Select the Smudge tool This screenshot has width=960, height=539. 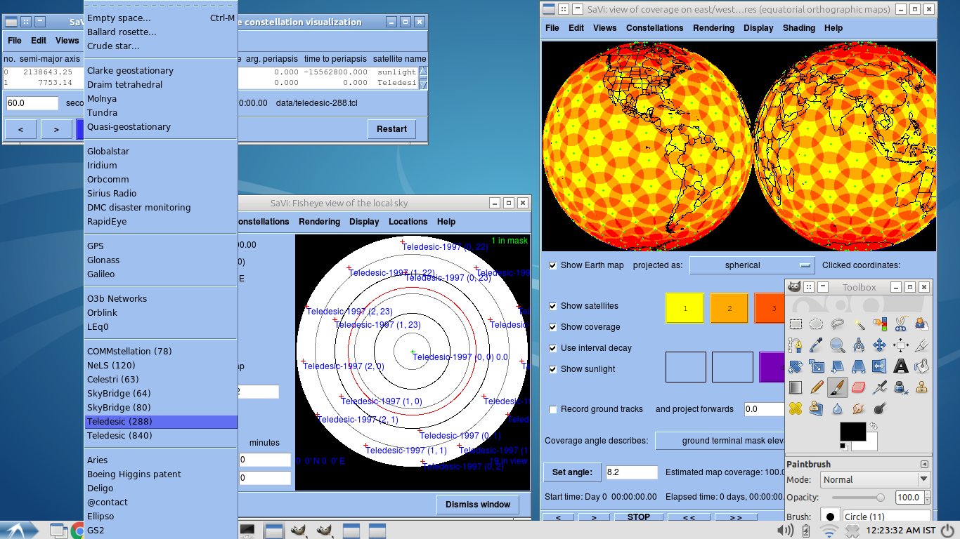(858, 408)
